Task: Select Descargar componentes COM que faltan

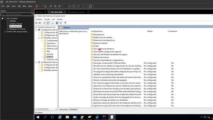Action: tap(109, 63)
